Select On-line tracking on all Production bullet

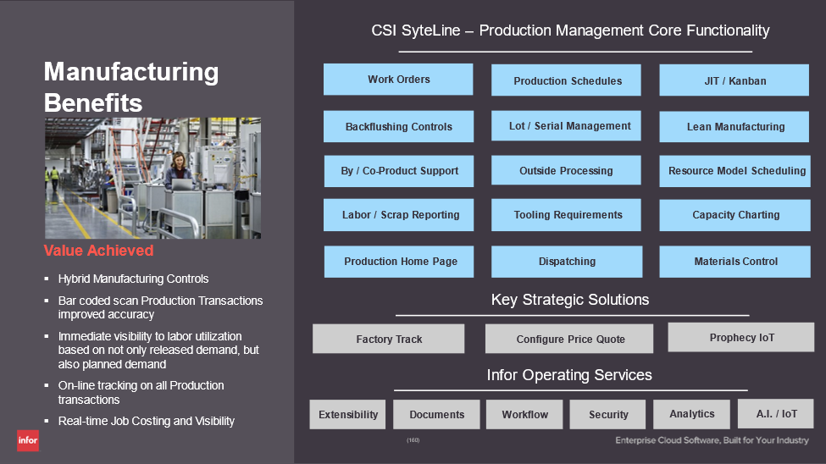click(x=141, y=392)
